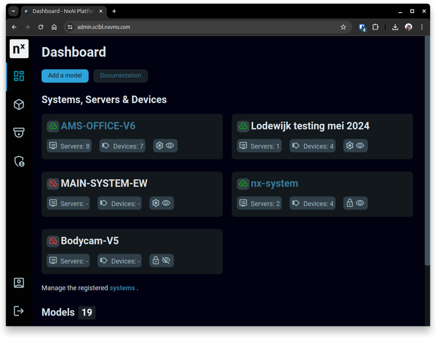Toggle eye visibility for MAIN-SYSTEM-EW
Screen dimensions: 436x338
(x=166, y=203)
